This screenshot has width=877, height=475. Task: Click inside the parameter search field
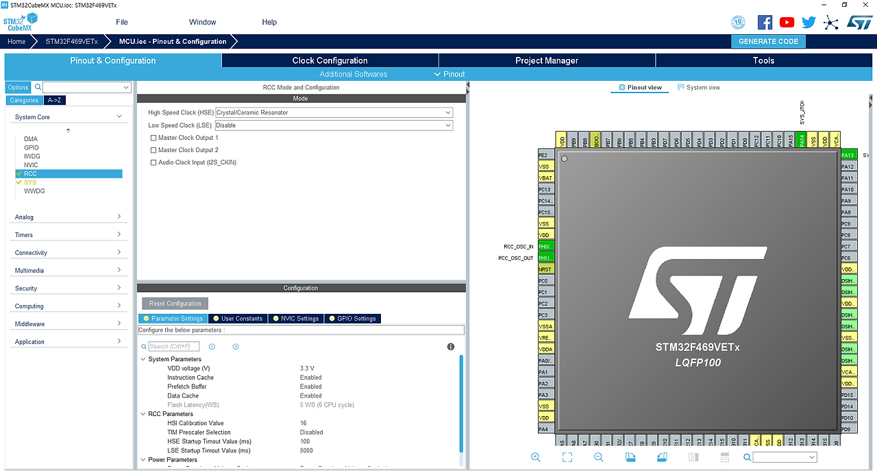(171, 345)
